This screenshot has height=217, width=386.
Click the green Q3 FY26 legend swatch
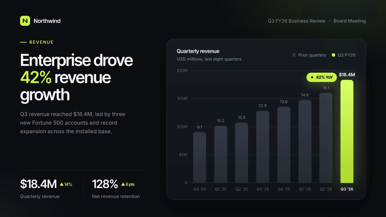click(x=333, y=55)
